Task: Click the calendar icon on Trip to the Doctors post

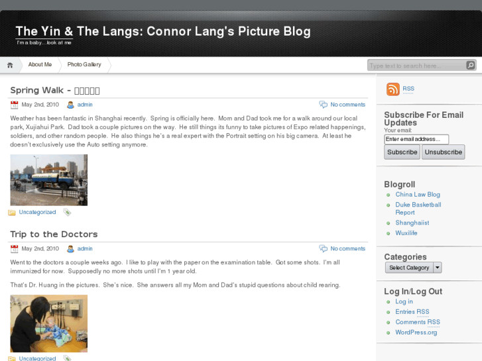Action: click(x=14, y=248)
